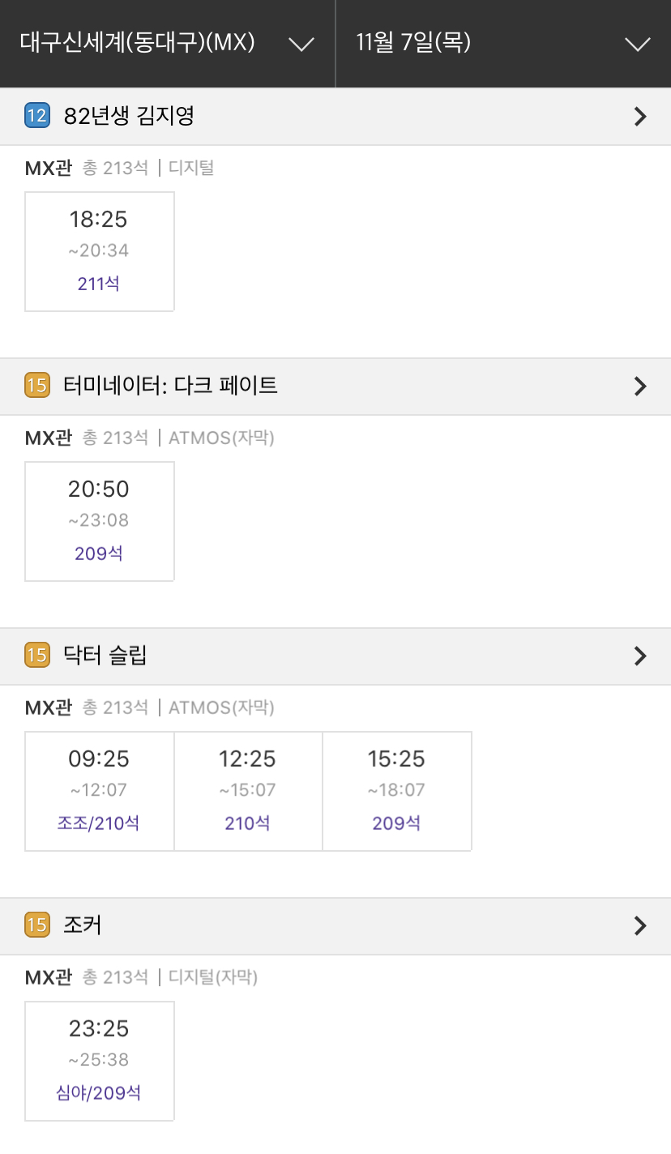Click the 15 rating badge beside 닥터 슬립
671x1154 pixels.
[x=37, y=656]
